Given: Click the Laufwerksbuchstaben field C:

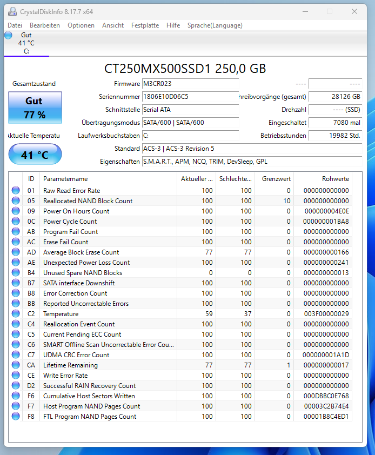Looking at the screenshot, I should (190, 136).
